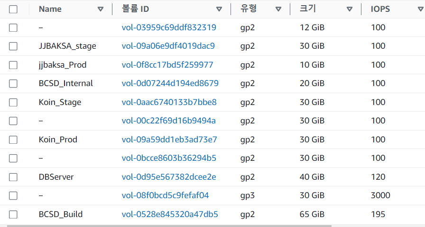Tick the jjbaksa_Prod row checkbox
This screenshot has height=227, width=425.
[13, 65]
